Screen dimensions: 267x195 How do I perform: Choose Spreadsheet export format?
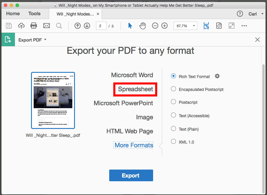(x=136, y=89)
